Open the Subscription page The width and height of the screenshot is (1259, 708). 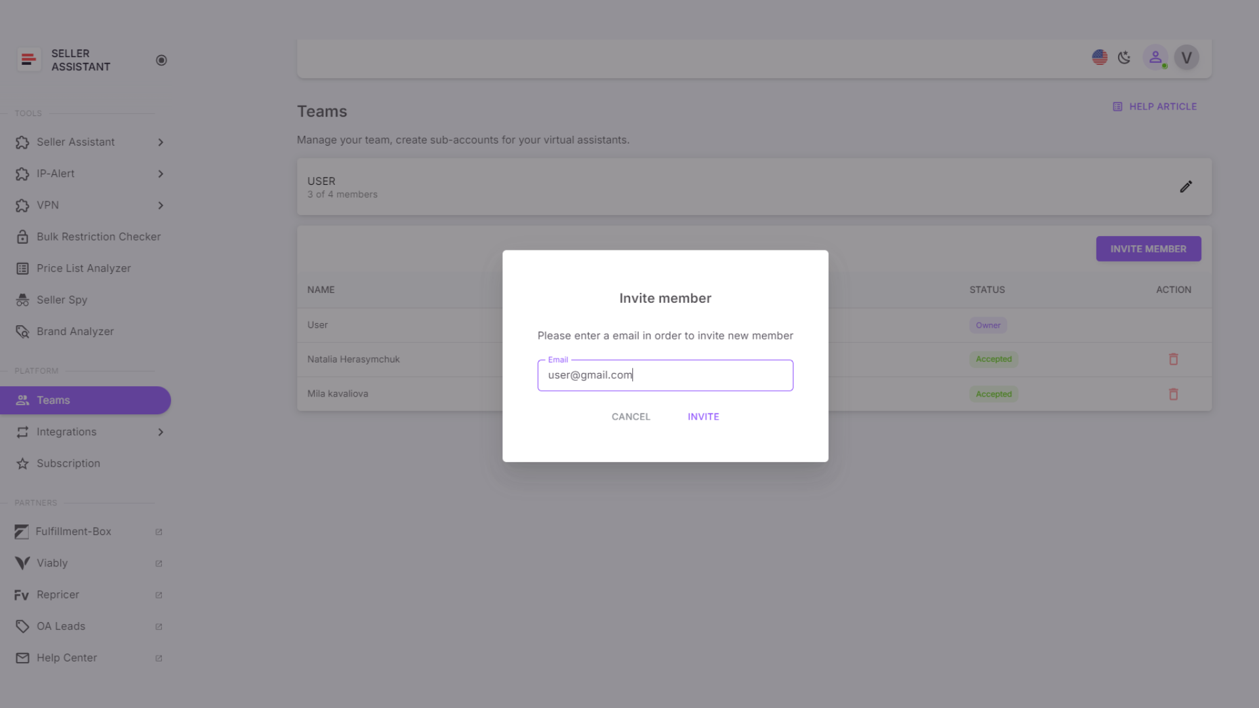[x=68, y=463]
